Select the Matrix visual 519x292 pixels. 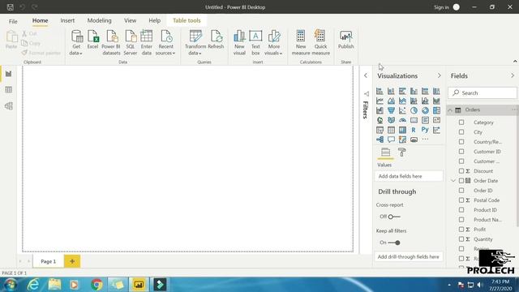tap(402, 130)
